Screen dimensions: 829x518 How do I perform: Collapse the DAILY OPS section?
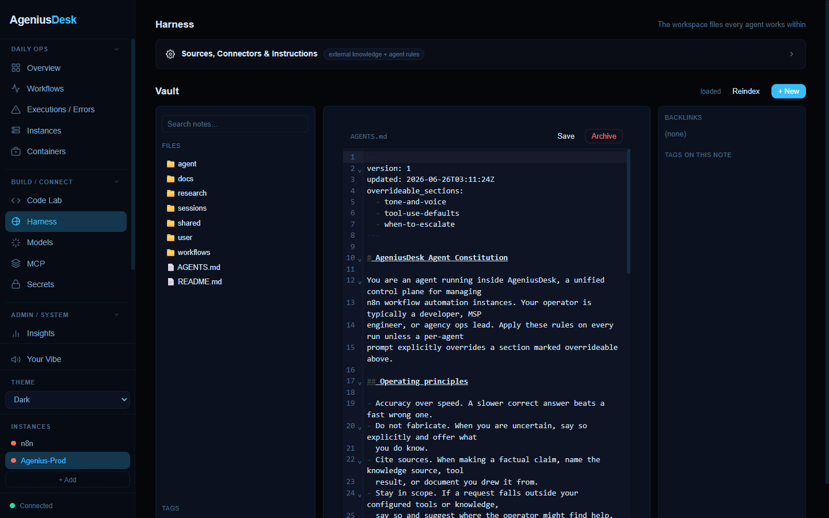point(116,49)
